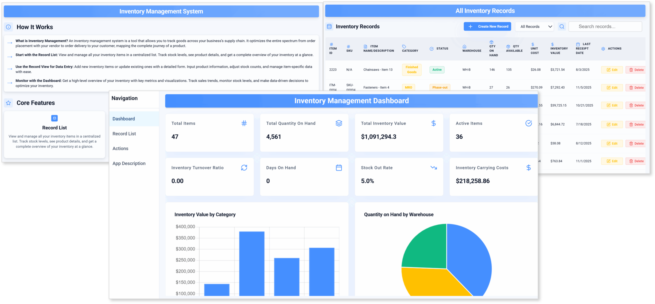Viewport: 655px width, 304px height.
Task: Click the check icon in Status column header
Action: [431, 49]
